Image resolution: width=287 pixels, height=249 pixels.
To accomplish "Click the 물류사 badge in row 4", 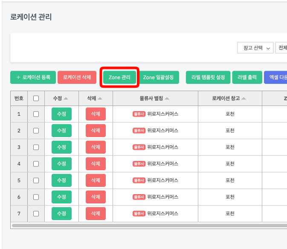I will 139,164.
